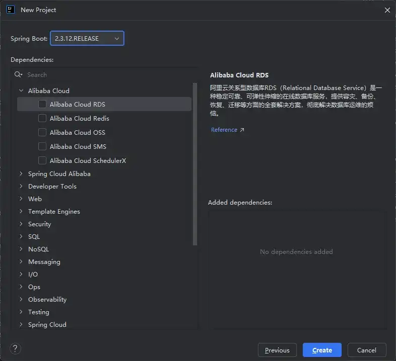Screen dimensions: 396x361
Task: Toggle the Alibaba Cloud SchedulerX checkbox
Action: [x=42, y=161]
